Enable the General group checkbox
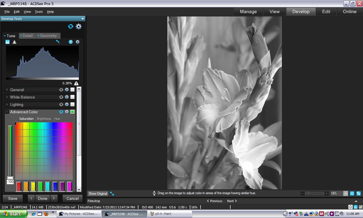Screen dimensions: 363x218 [x=73, y=90]
